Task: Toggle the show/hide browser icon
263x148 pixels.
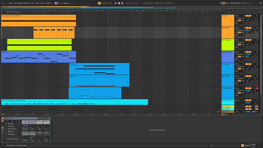Action: click(x=3, y=3)
